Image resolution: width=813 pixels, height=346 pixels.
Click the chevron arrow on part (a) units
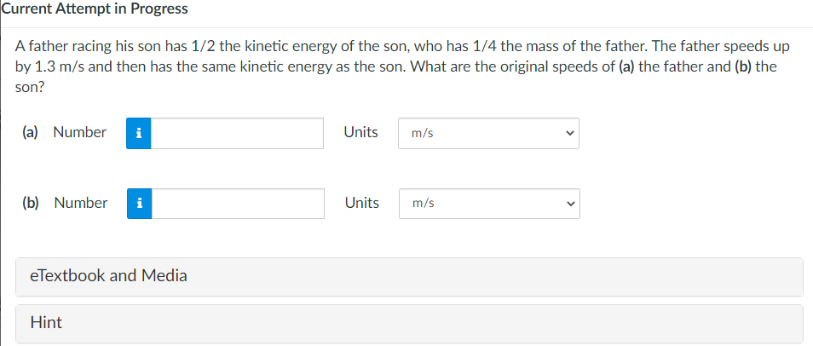pos(568,134)
